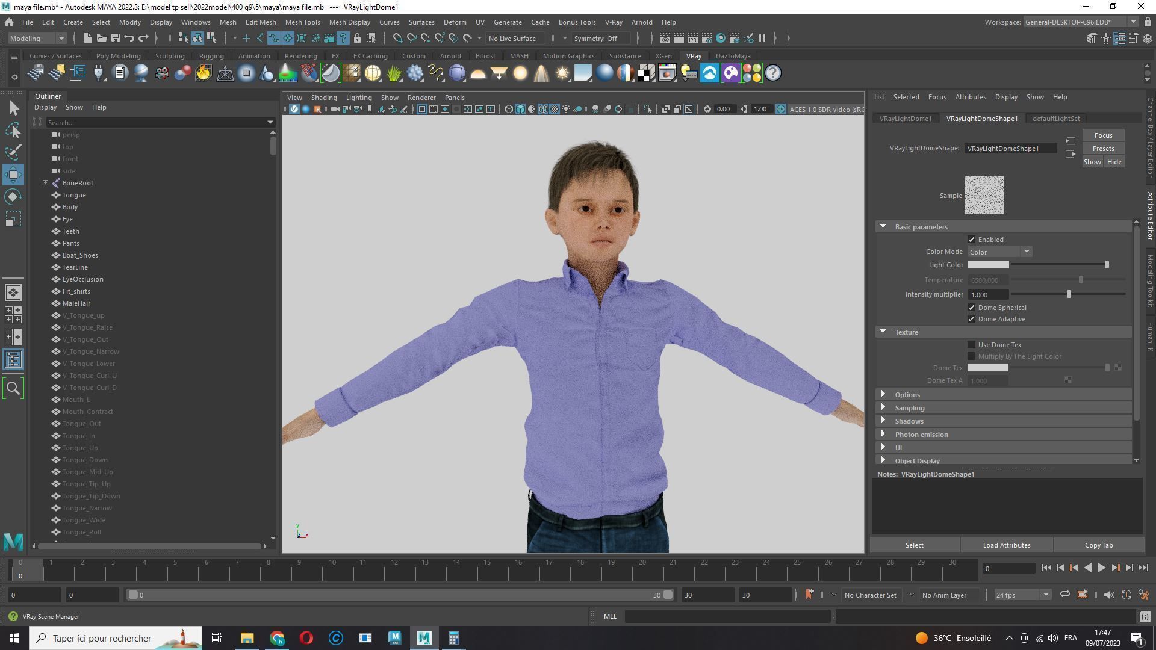
Task: Click the checkerboard texture shelf icon
Action: point(647,73)
